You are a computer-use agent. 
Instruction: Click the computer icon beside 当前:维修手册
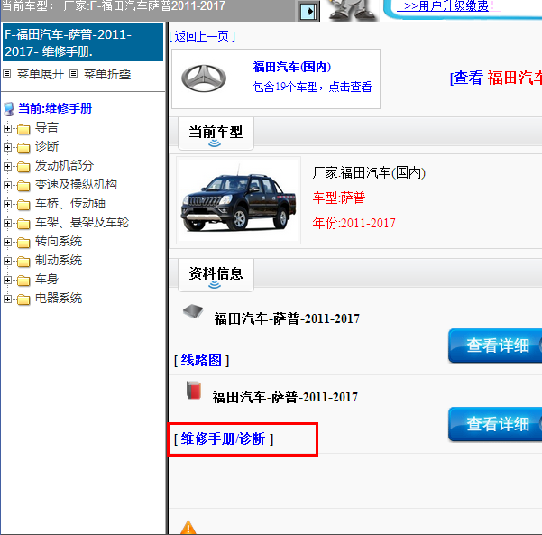tap(9, 109)
